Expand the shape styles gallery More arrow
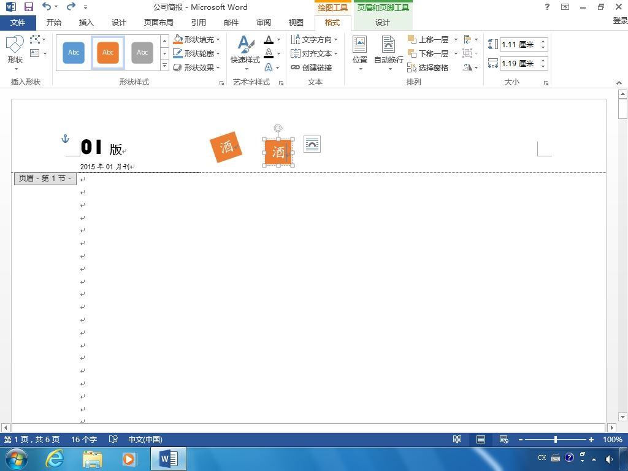This screenshot has height=471, width=628. 164,65
